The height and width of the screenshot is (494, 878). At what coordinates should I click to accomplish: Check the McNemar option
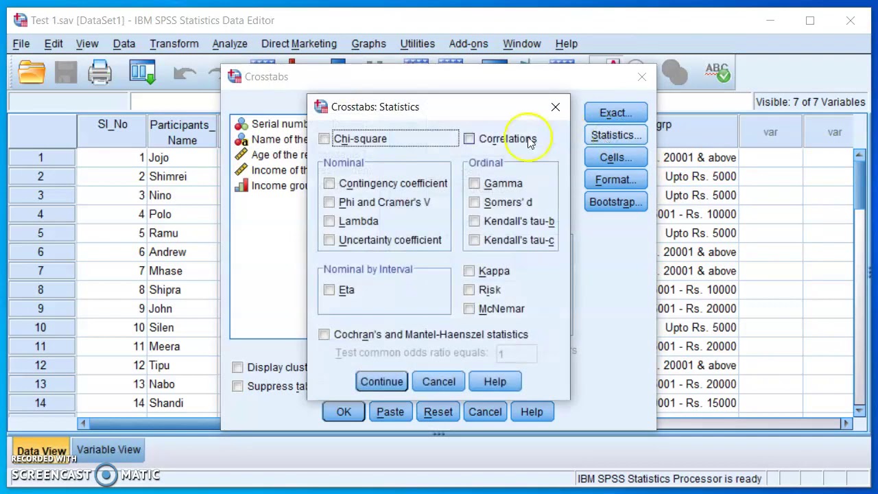[469, 309]
